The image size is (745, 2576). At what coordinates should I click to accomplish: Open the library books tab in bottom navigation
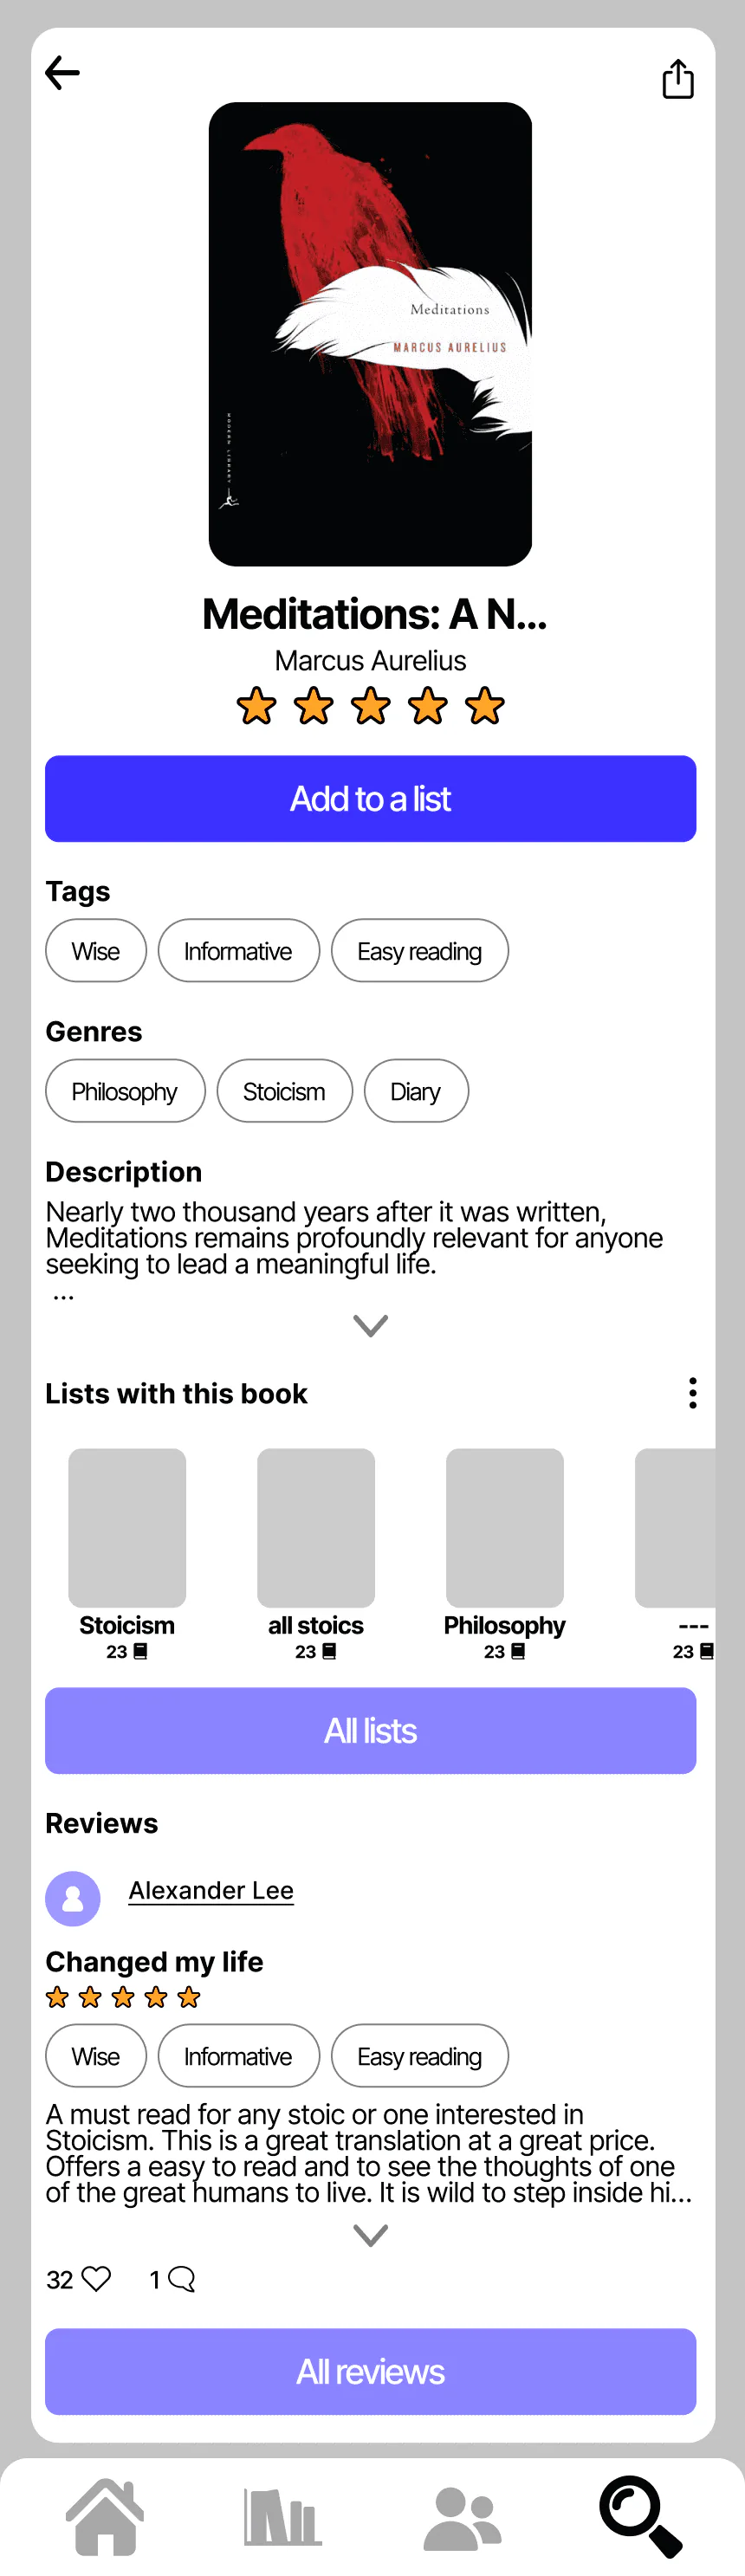coord(283,2516)
